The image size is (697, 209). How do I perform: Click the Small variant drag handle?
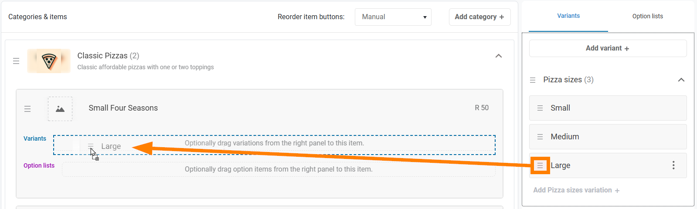point(540,108)
